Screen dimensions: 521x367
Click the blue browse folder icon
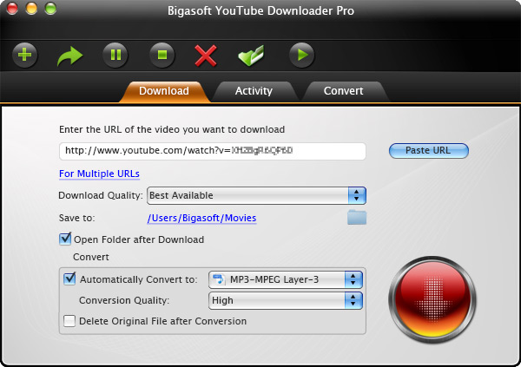click(357, 218)
